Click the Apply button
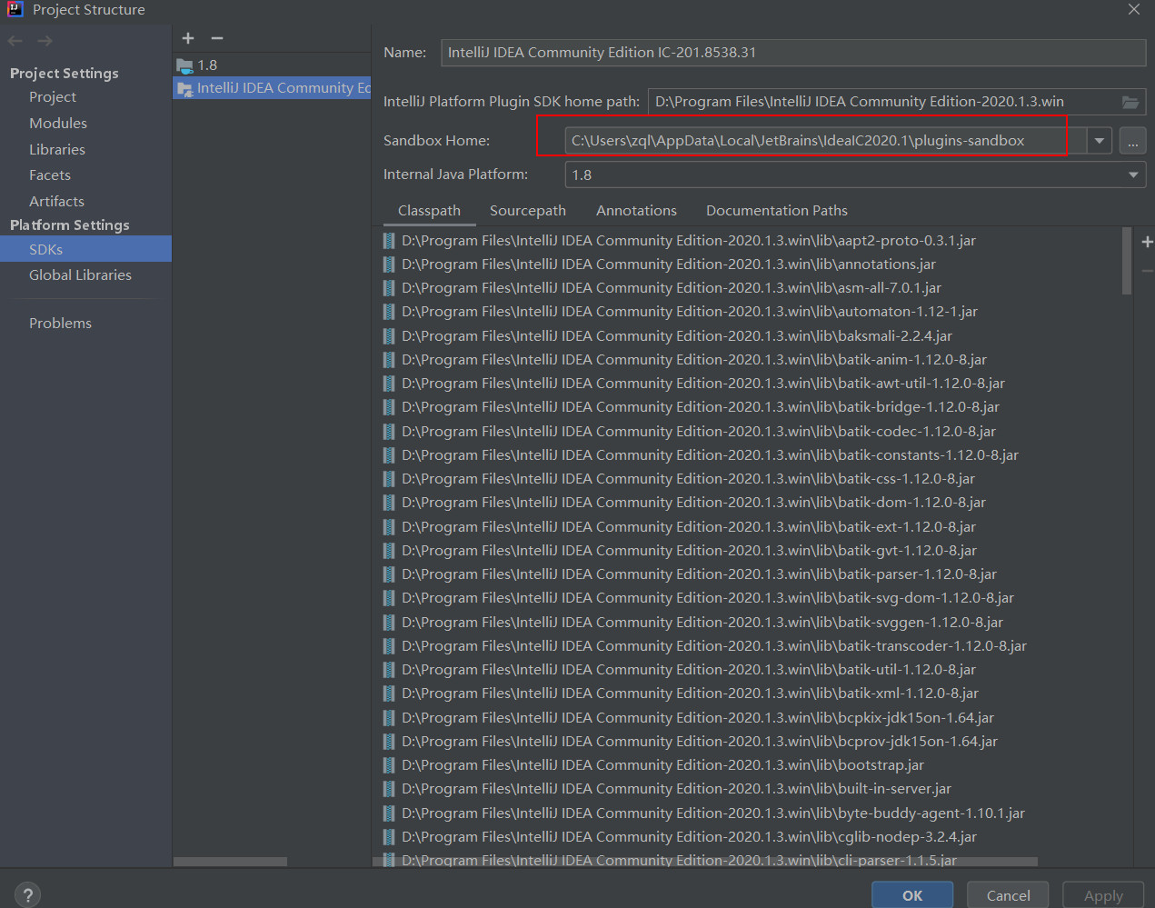Viewport: 1155px width, 908px height. pos(1103,895)
